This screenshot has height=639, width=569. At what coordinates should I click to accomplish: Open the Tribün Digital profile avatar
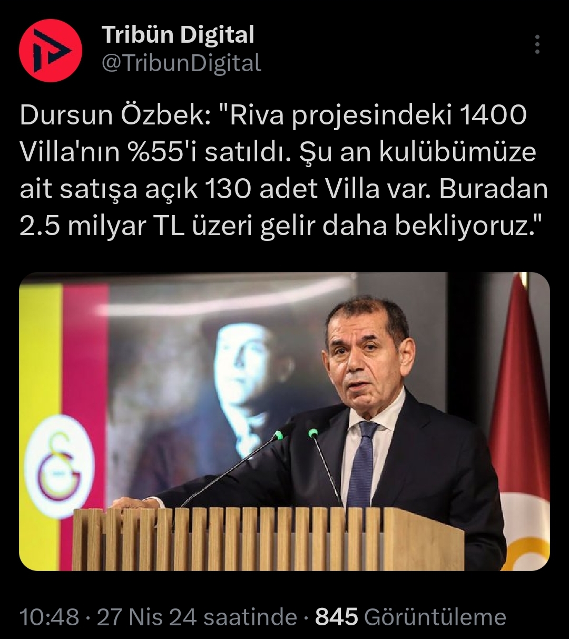pos(51,51)
